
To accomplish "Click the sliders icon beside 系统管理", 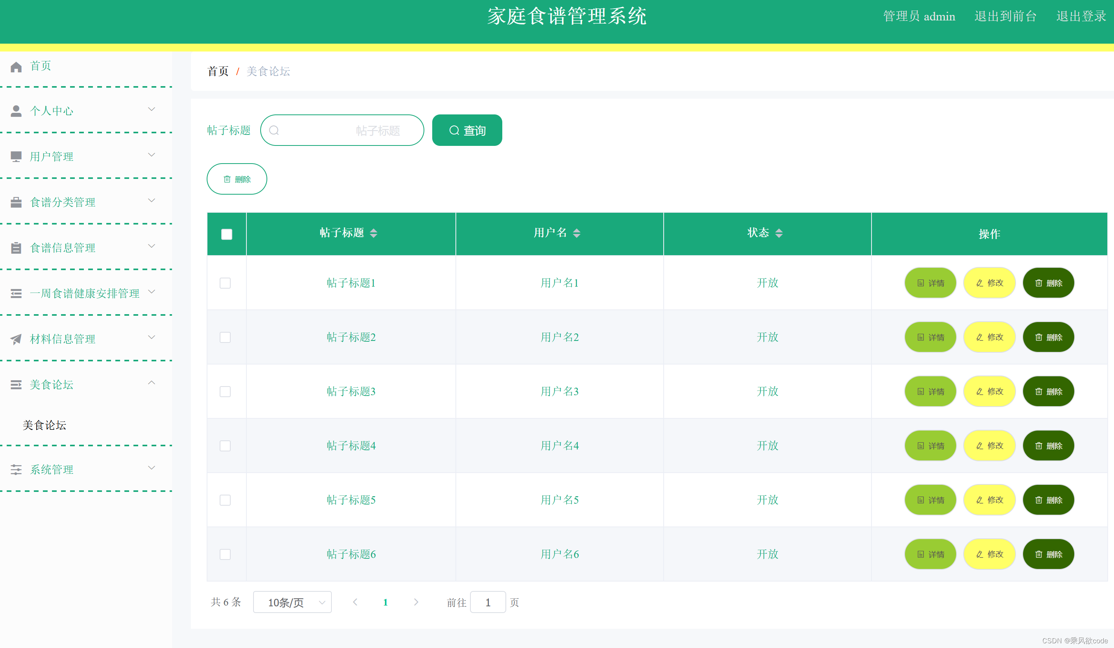I will tap(17, 469).
